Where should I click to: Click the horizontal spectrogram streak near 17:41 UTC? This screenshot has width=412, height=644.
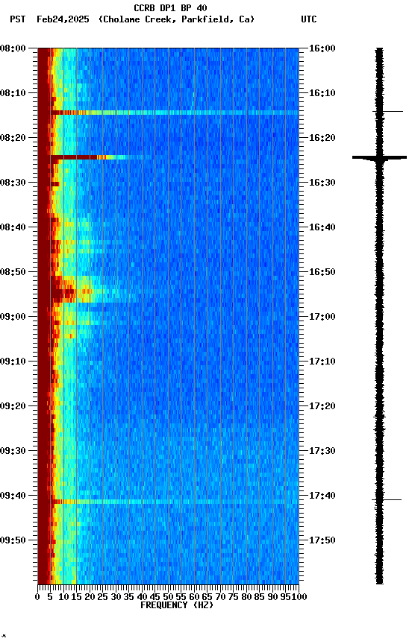pyautogui.click(x=175, y=502)
